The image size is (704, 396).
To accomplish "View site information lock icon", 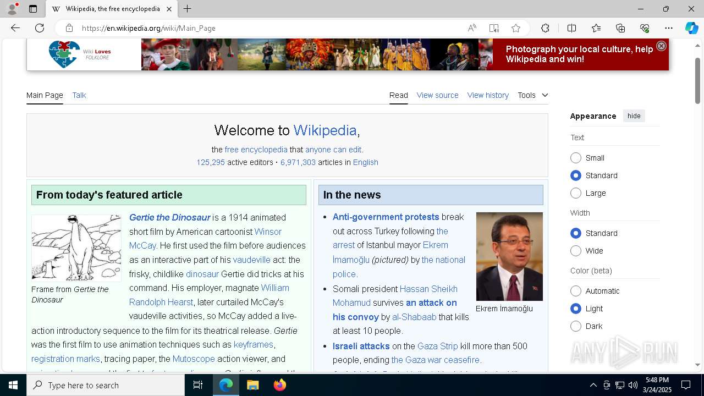I will (x=69, y=28).
